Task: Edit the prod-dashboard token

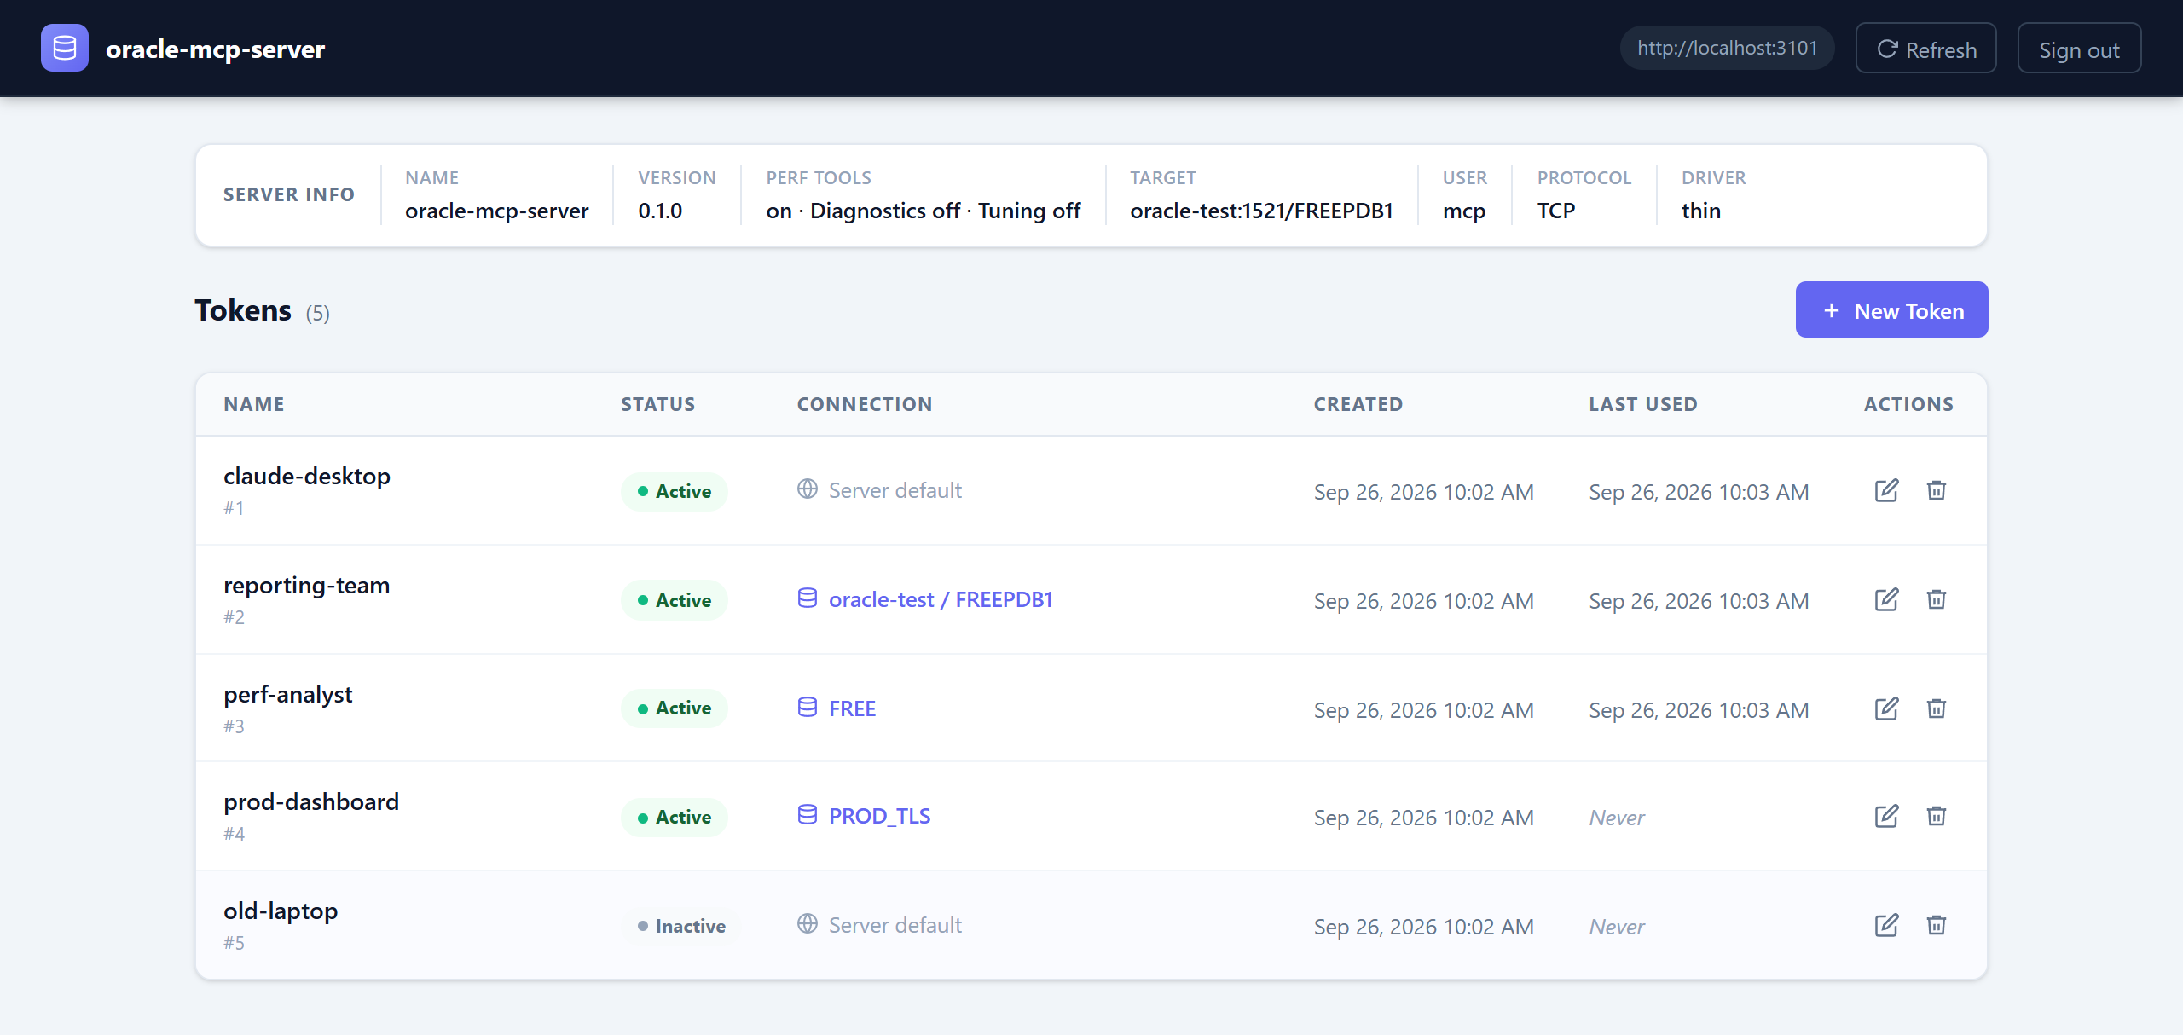Action: (x=1886, y=816)
